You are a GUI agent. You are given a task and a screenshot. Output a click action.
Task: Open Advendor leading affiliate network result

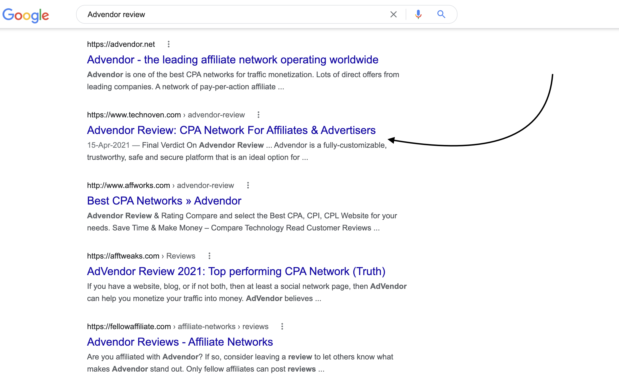[232, 60]
